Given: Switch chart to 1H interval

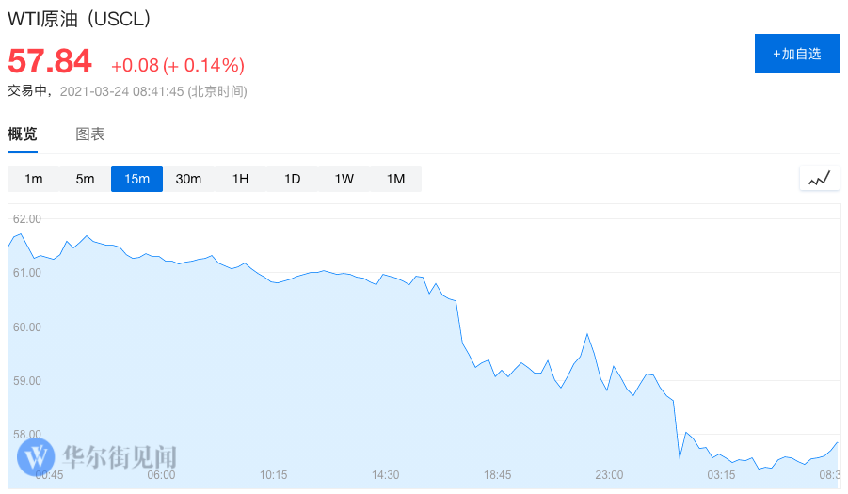Looking at the screenshot, I should (241, 179).
